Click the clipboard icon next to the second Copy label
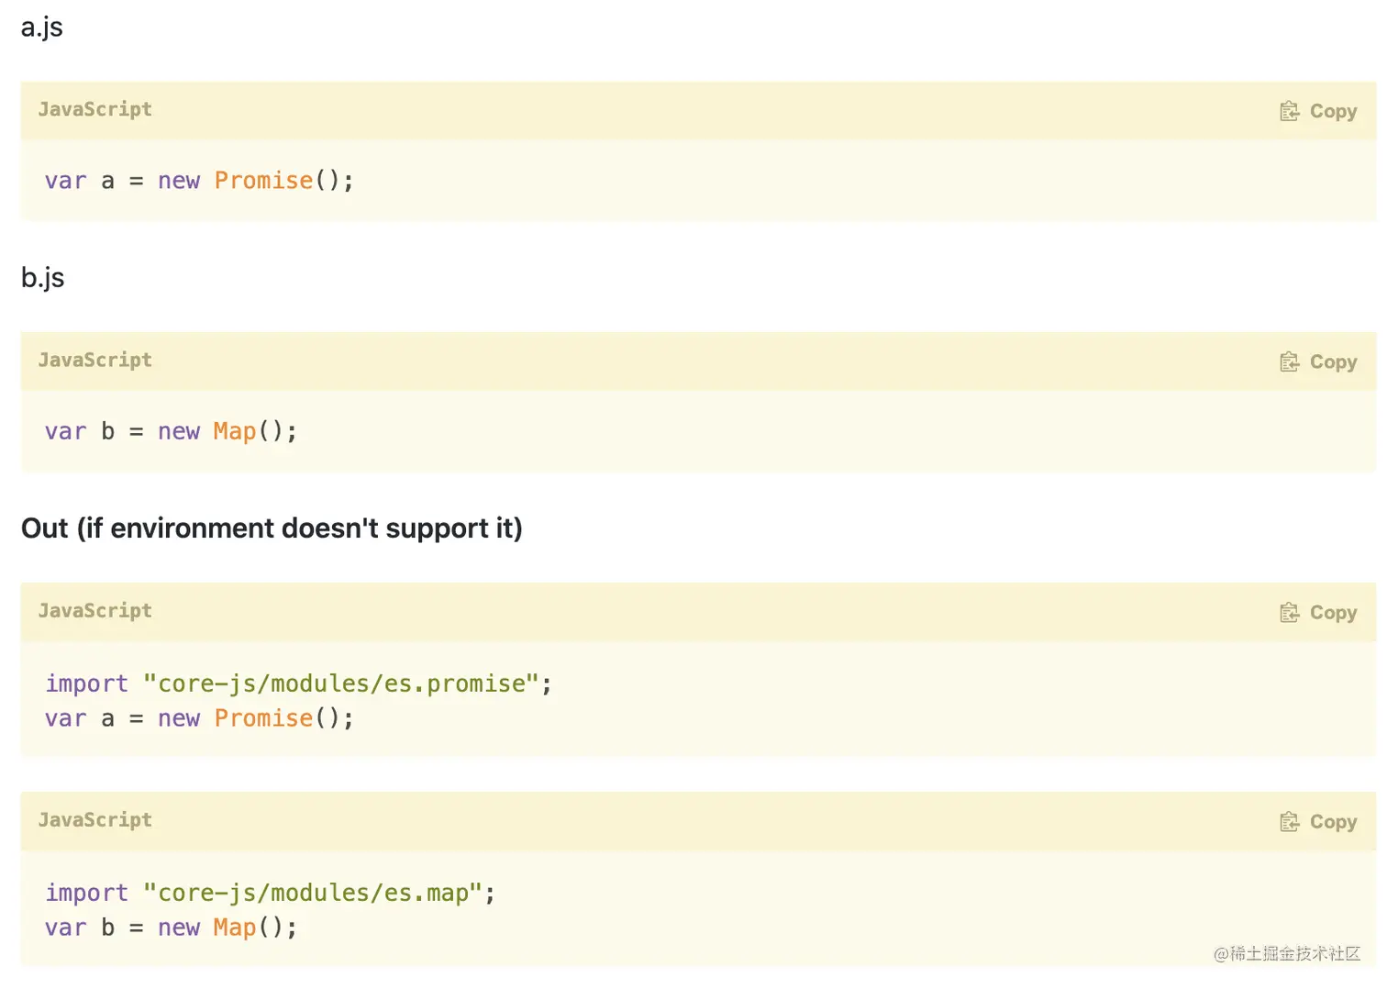 click(1290, 361)
